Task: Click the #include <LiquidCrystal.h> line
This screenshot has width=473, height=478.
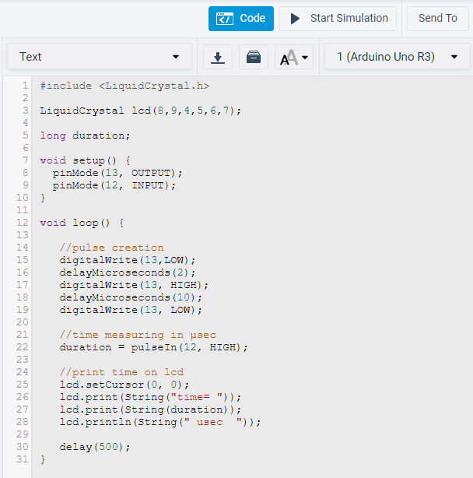Action: [x=125, y=86]
